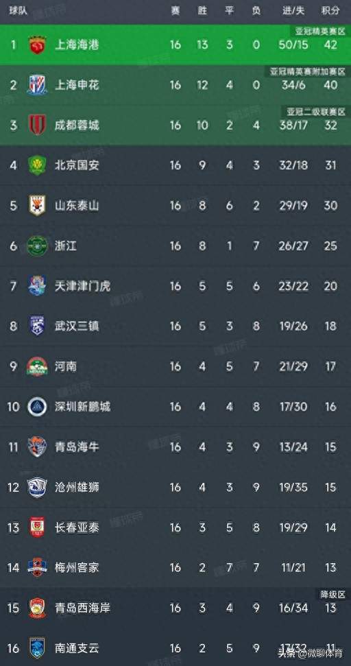Select the Shenzhen Peng City (深圳新鹏城) circular logo
The height and width of the screenshot is (666, 351).
37,407
